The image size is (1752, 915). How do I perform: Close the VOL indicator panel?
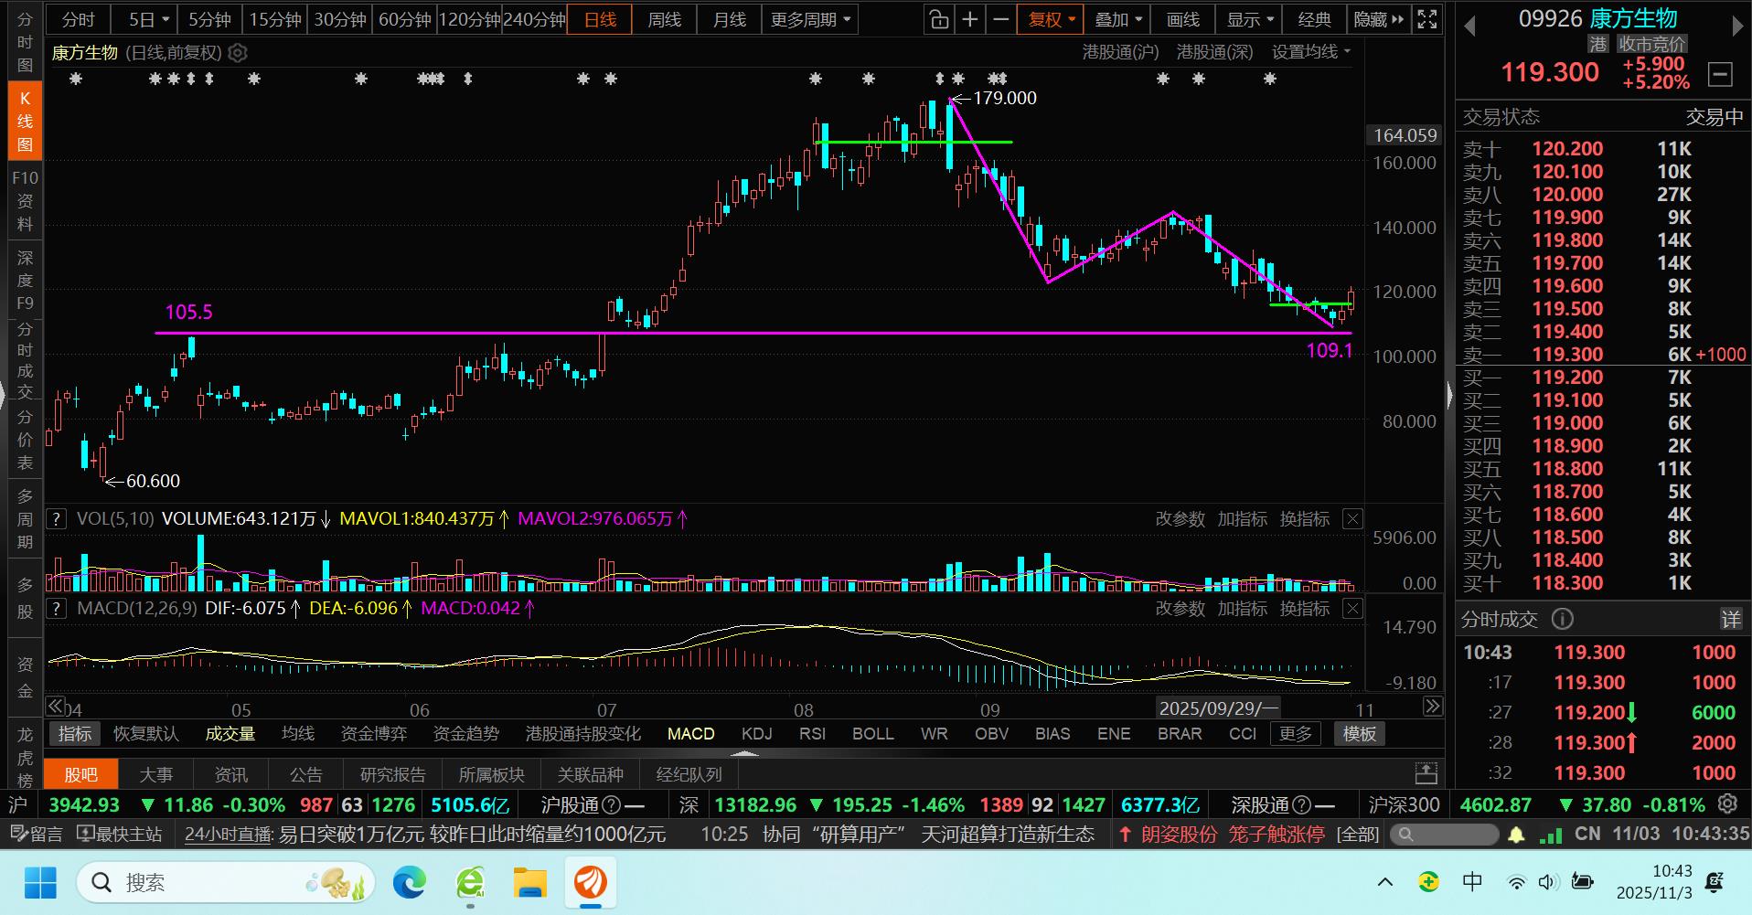click(1352, 519)
